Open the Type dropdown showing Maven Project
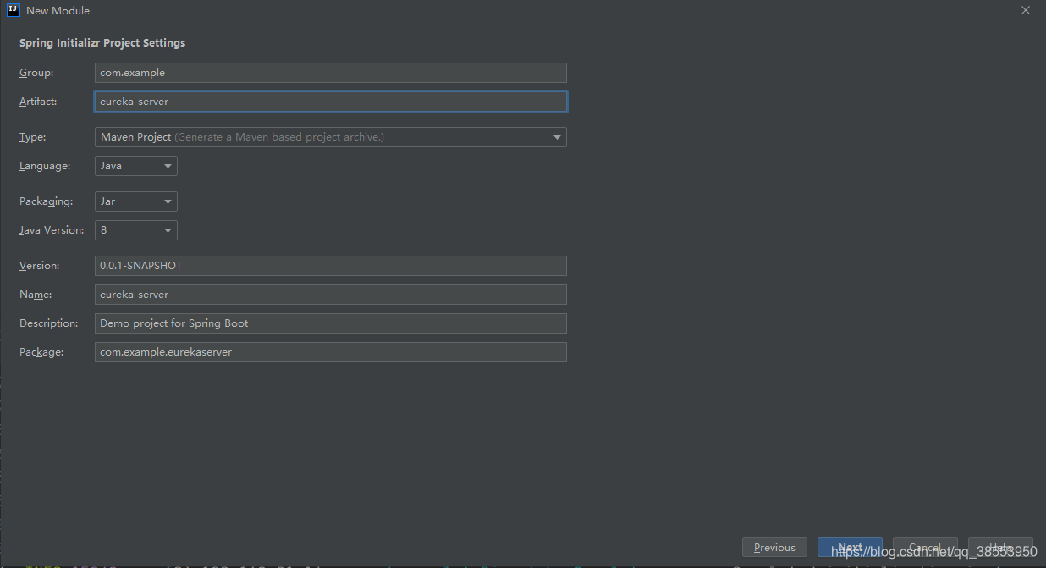This screenshot has height=568, width=1046. click(331, 137)
